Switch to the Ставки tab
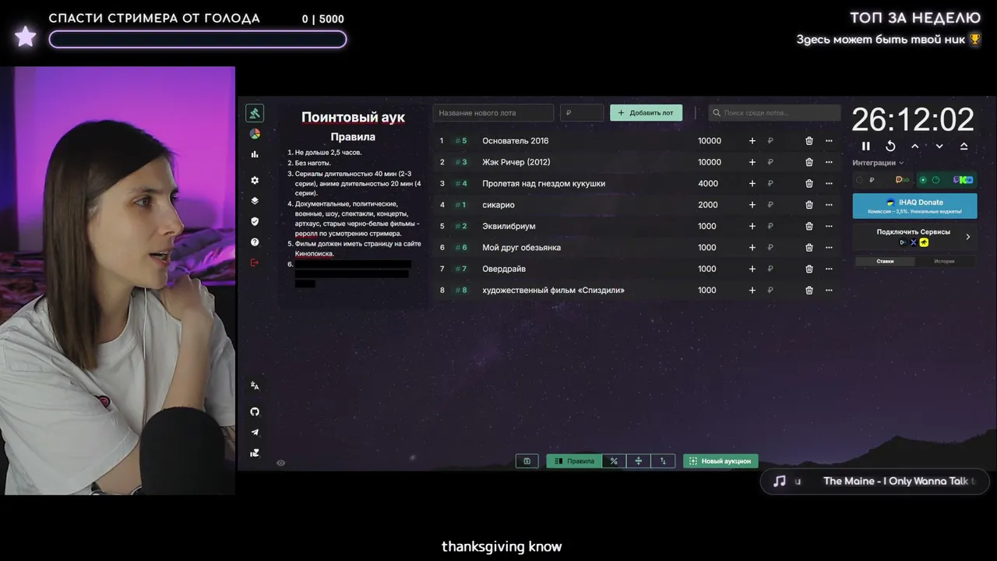Viewport: 997px width, 561px height. point(885,261)
